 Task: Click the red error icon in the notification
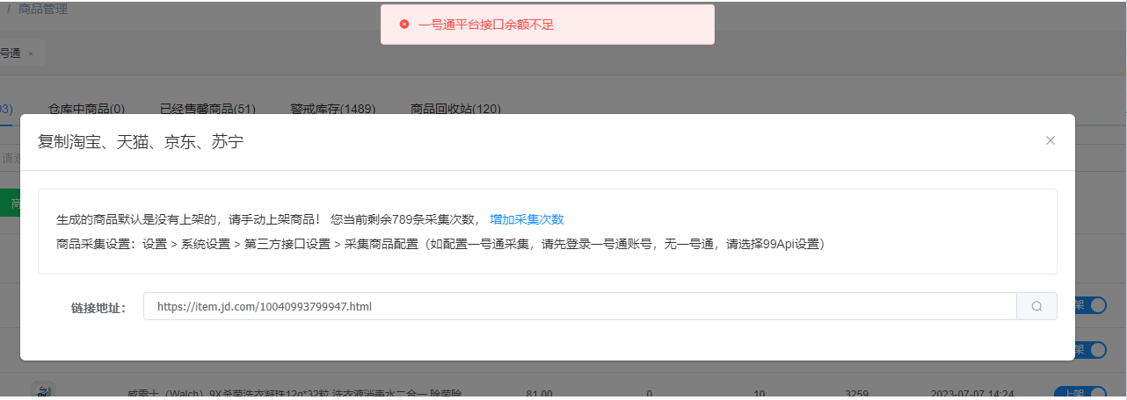404,25
